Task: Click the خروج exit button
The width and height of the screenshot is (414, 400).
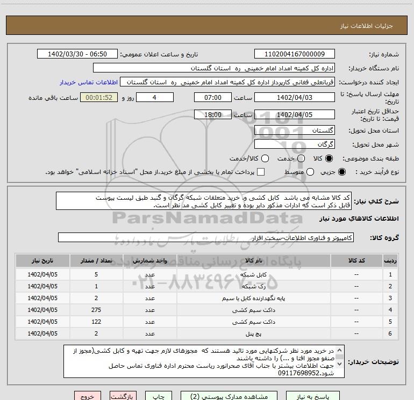Action: [x=88, y=396]
